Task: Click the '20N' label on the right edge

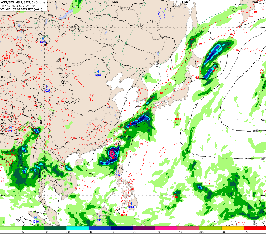Action: point(263,159)
